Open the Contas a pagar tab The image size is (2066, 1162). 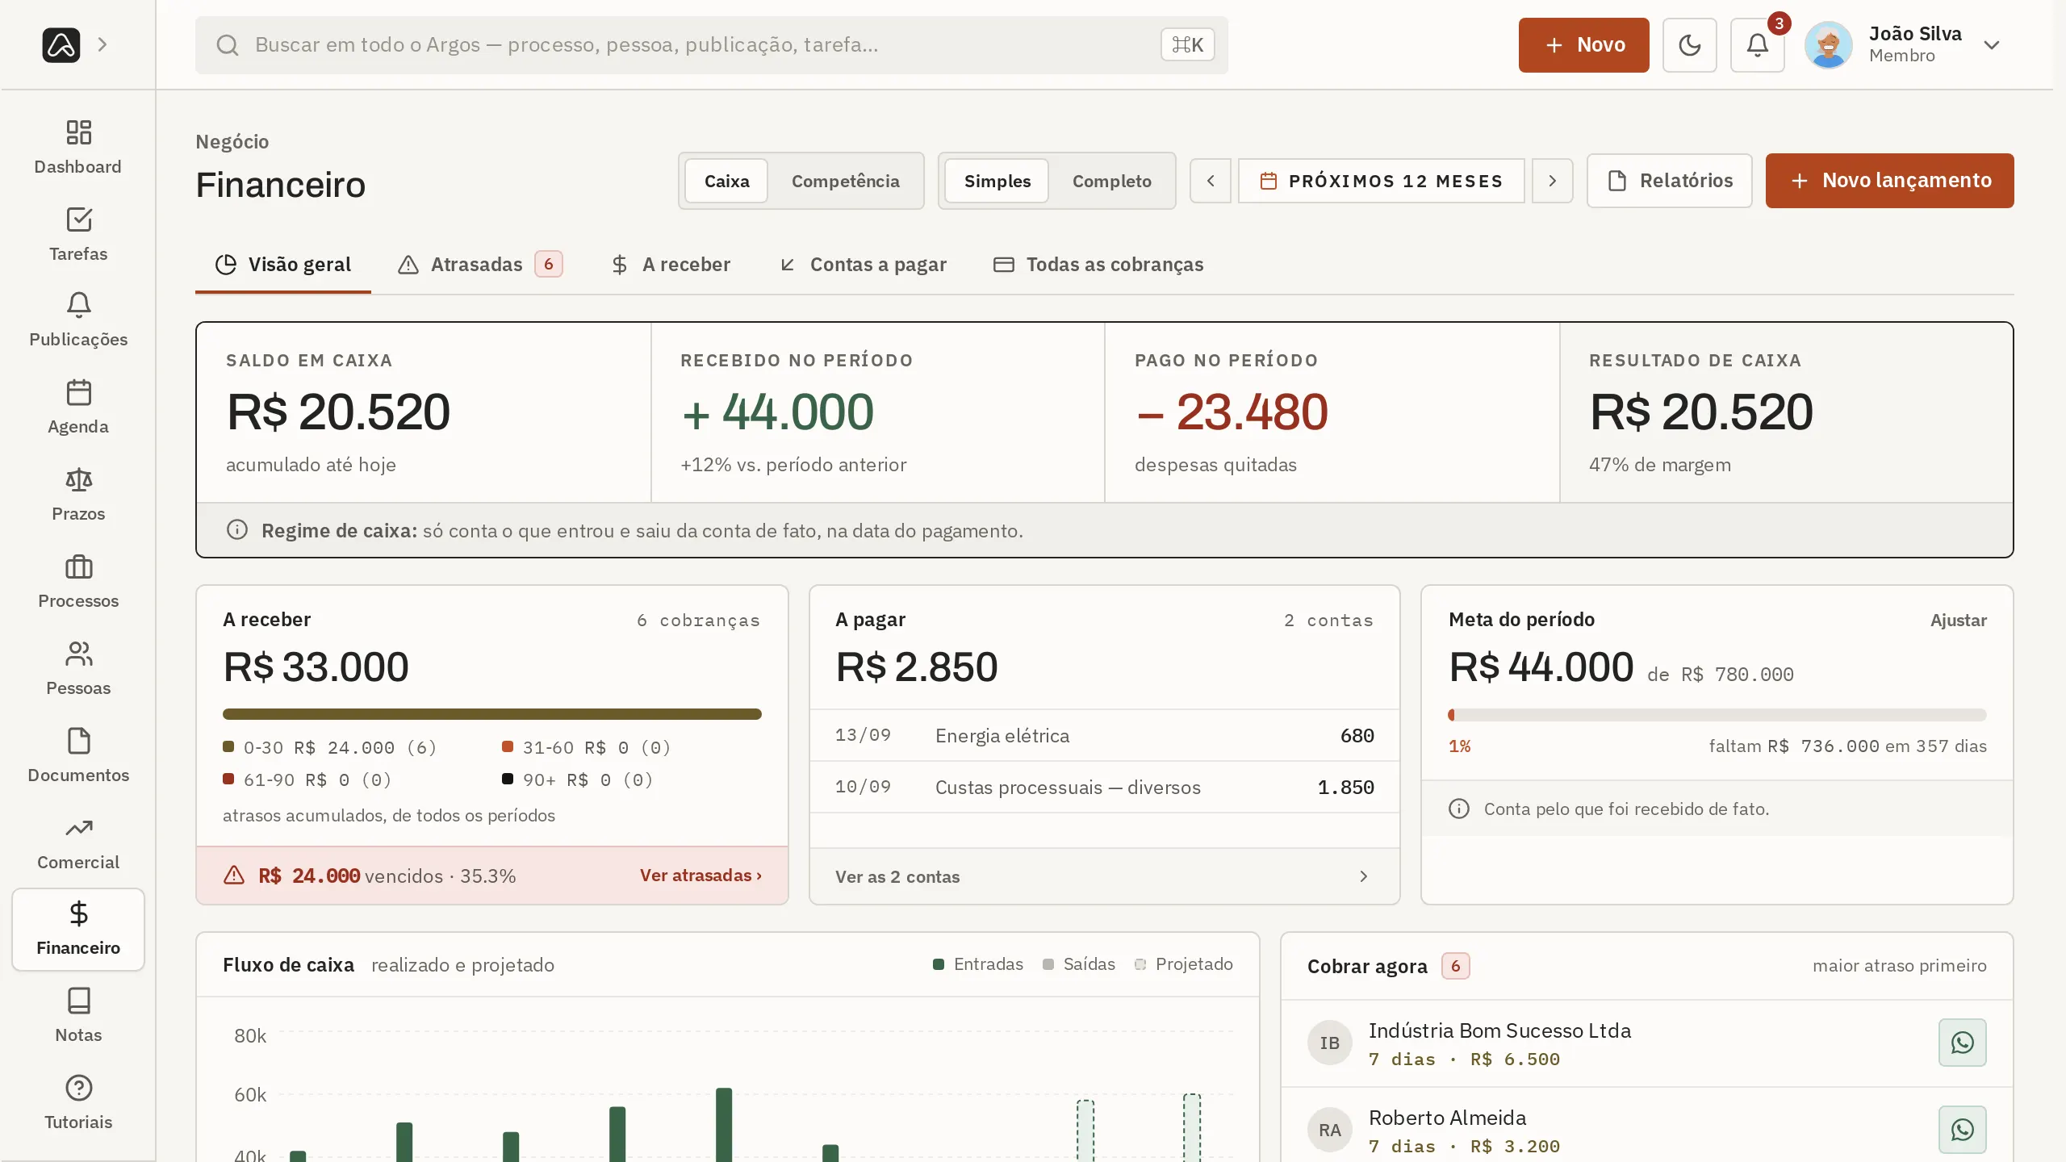click(x=863, y=265)
